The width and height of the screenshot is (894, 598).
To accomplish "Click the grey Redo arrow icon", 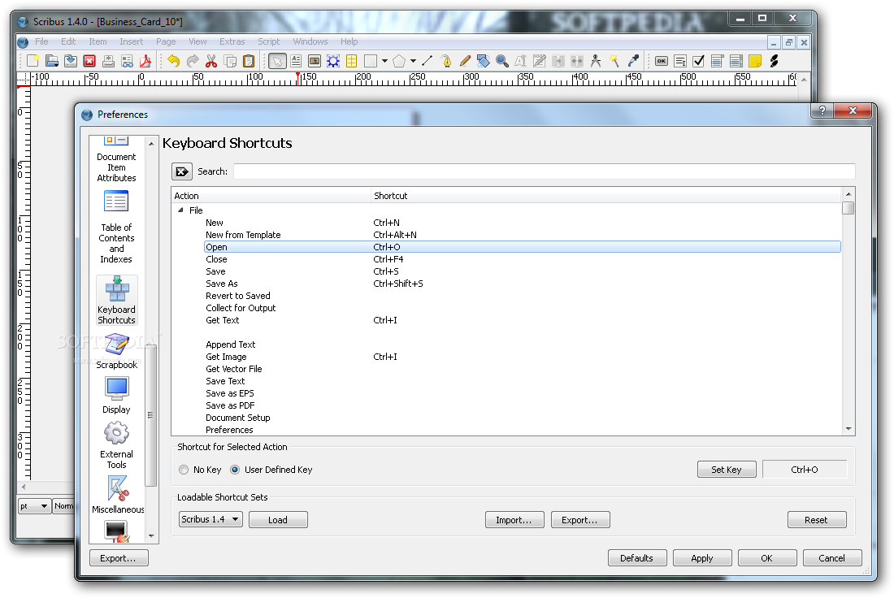I will 193,61.
